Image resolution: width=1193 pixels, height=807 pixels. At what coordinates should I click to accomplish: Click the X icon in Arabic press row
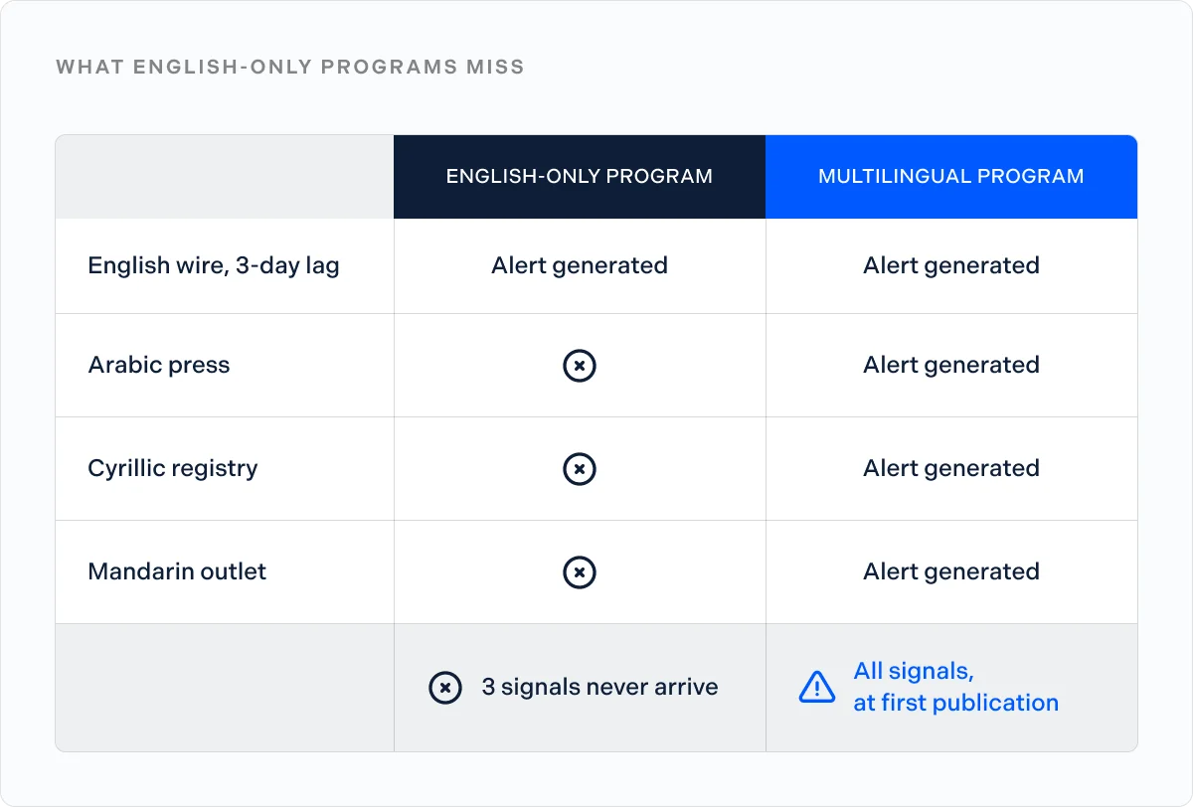(x=580, y=366)
